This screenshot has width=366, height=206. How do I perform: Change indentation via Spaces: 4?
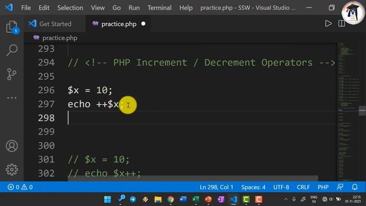[x=253, y=187]
